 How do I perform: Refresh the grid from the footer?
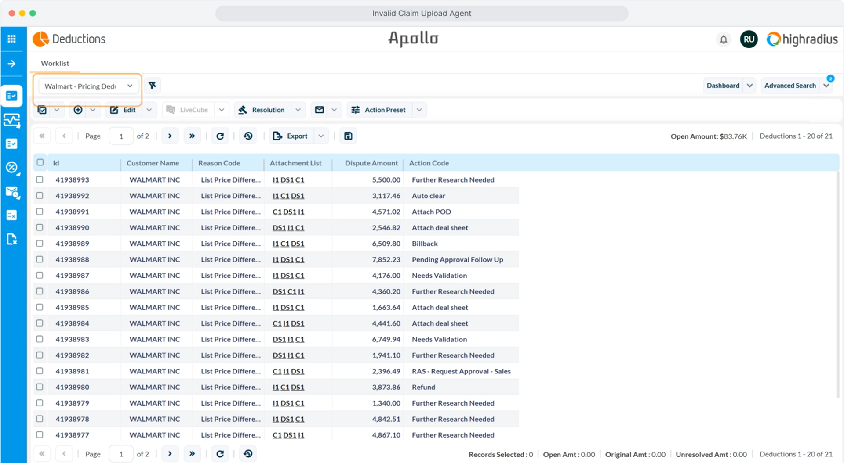pyautogui.click(x=220, y=454)
